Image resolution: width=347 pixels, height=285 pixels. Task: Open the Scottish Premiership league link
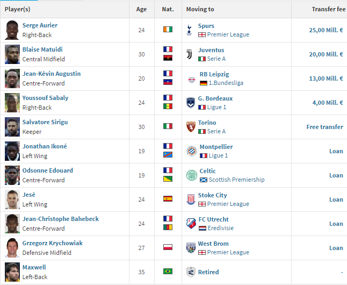point(236,180)
